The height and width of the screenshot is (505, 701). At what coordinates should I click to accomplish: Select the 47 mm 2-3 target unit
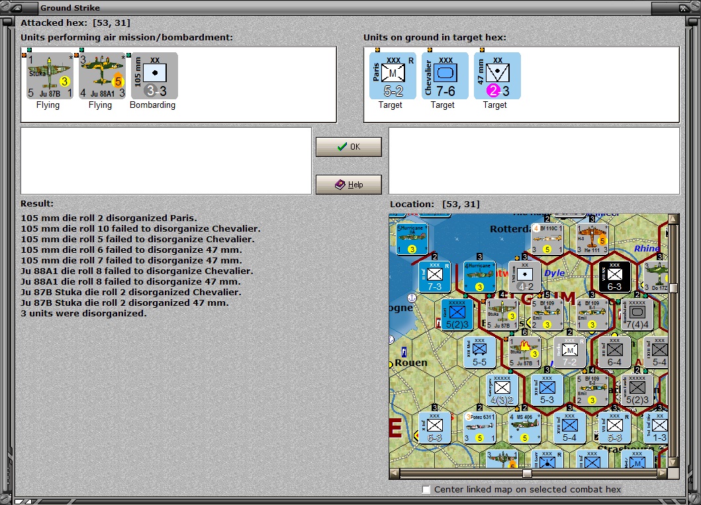pyautogui.click(x=497, y=75)
